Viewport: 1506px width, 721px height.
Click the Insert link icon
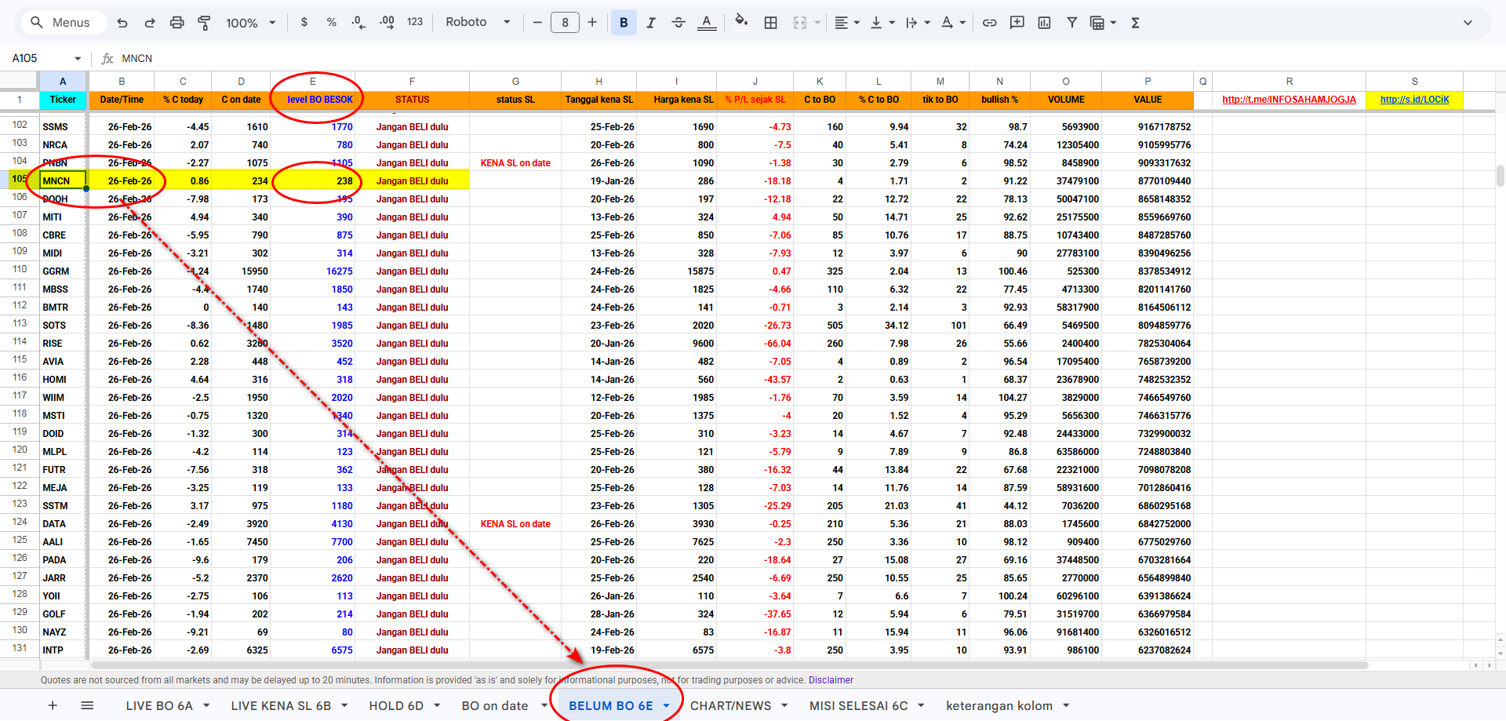(x=989, y=23)
